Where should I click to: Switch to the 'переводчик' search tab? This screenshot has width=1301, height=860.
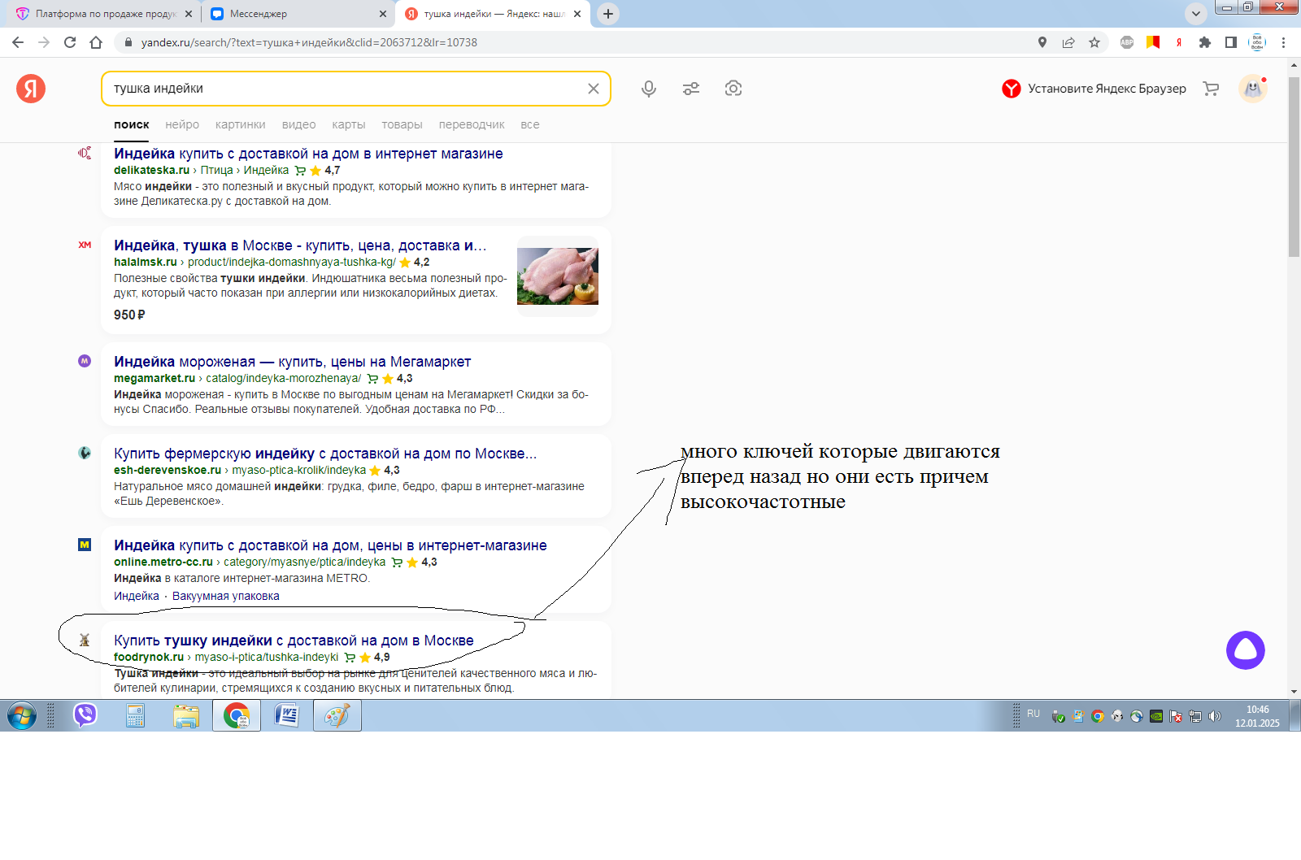(472, 124)
